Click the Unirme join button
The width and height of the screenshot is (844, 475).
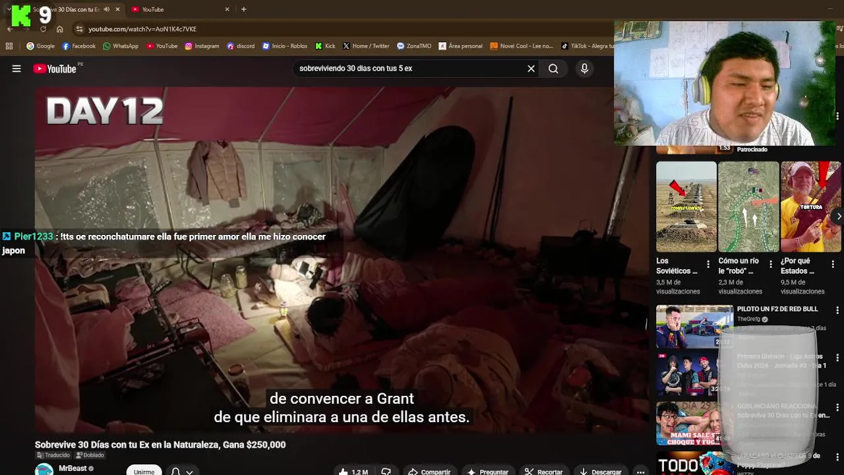coord(144,471)
